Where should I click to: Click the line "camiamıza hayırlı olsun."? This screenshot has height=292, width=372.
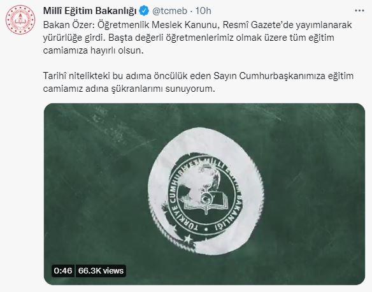click(94, 50)
